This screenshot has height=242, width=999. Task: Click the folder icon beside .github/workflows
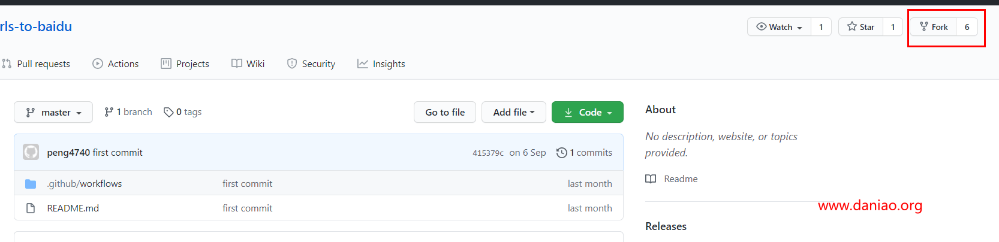(x=31, y=184)
